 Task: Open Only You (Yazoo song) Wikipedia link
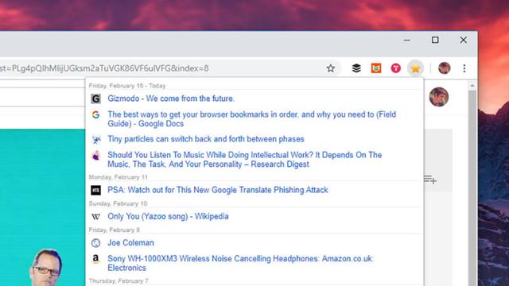pos(168,216)
